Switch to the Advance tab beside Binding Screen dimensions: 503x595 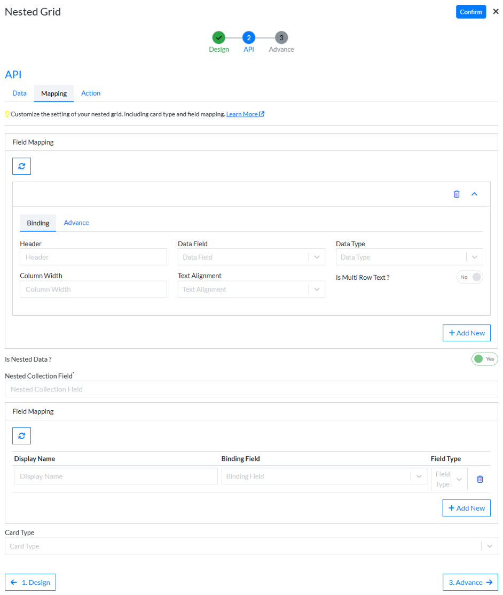point(76,222)
